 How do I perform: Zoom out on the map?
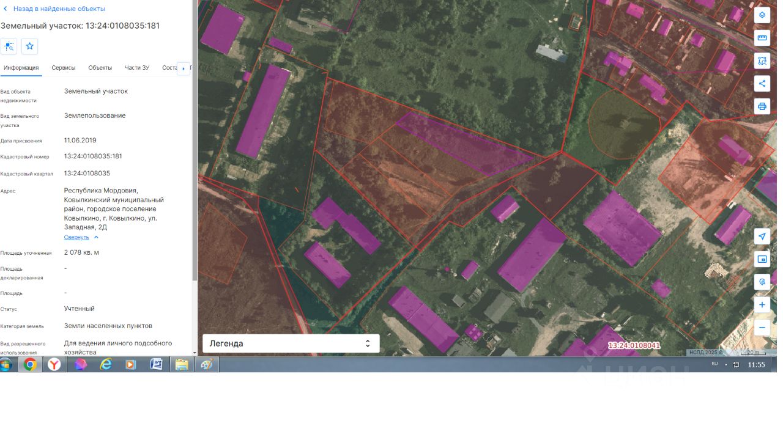pos(762,328)
